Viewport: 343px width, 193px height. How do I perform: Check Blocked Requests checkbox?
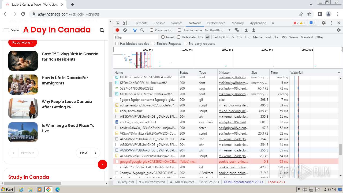(153, 44)
